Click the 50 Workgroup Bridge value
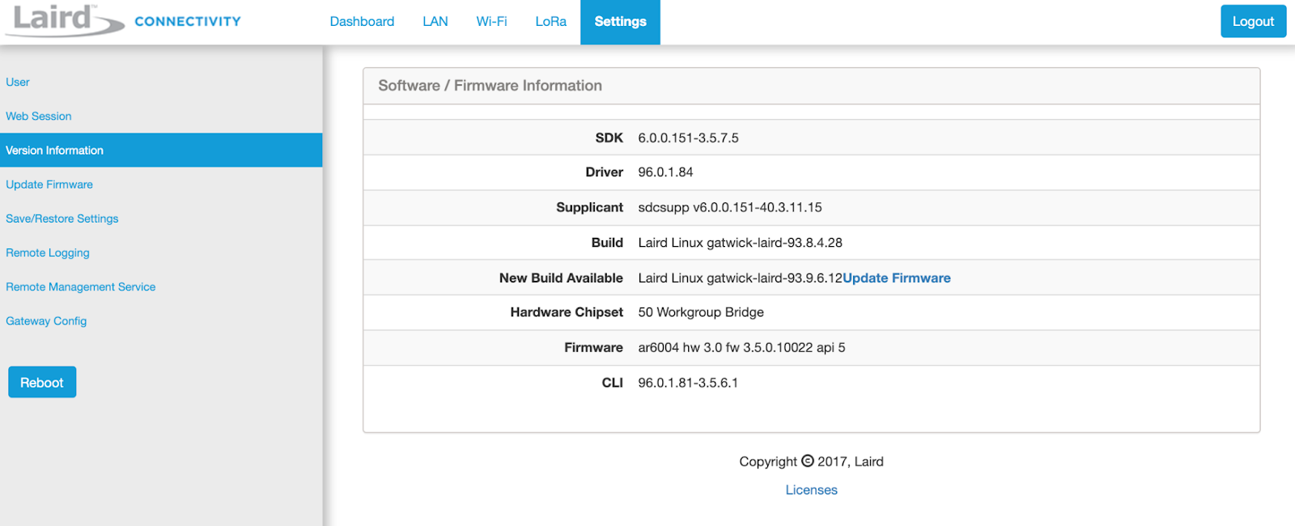Viewport: 1295px width, 526px height. [701, 312]
